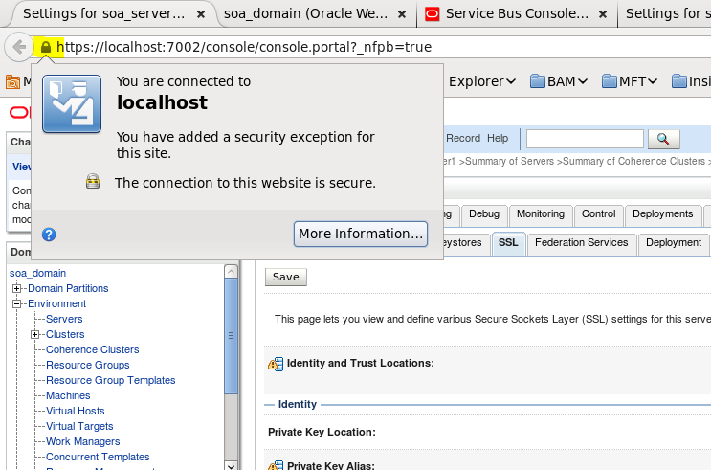The image size is (711, 470).
Task: Open the Control settings tab
Action: 598,214
